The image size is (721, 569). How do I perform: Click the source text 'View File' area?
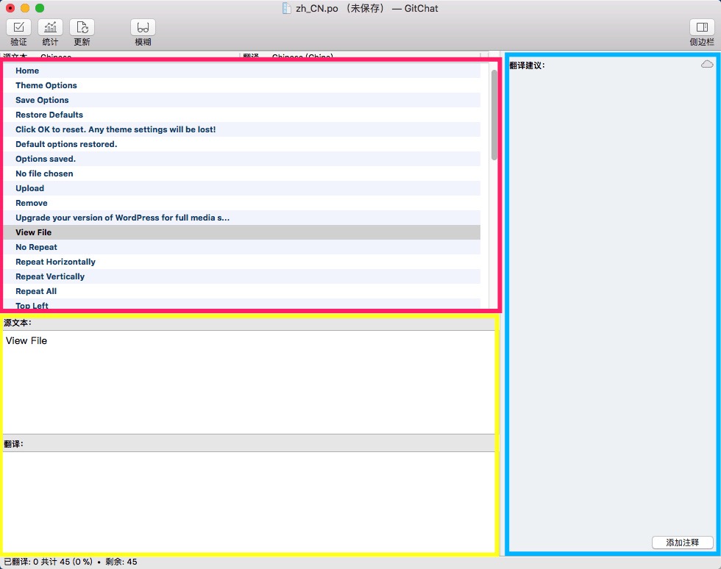(x=249, y=382)
